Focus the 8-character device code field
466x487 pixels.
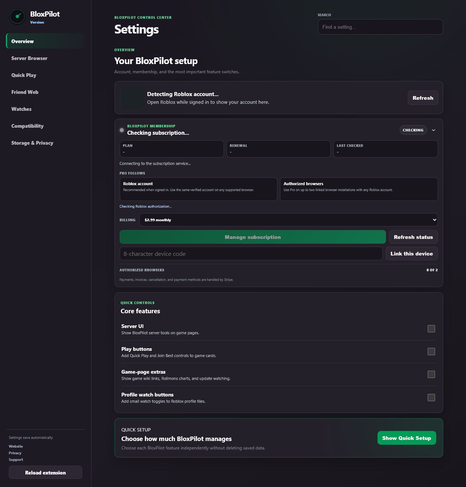251,254
